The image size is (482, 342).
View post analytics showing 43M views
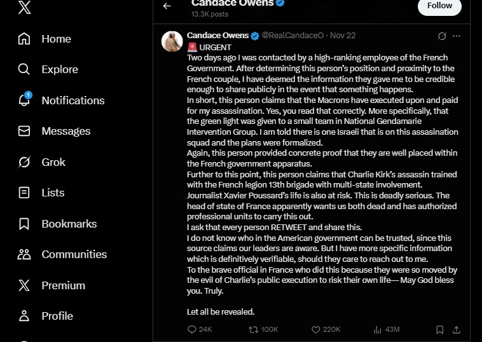tap(377, 329)
